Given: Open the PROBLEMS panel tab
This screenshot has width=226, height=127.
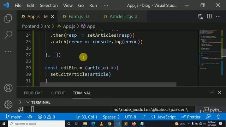Looking at the screenshot, I should (x=33, y=93).
